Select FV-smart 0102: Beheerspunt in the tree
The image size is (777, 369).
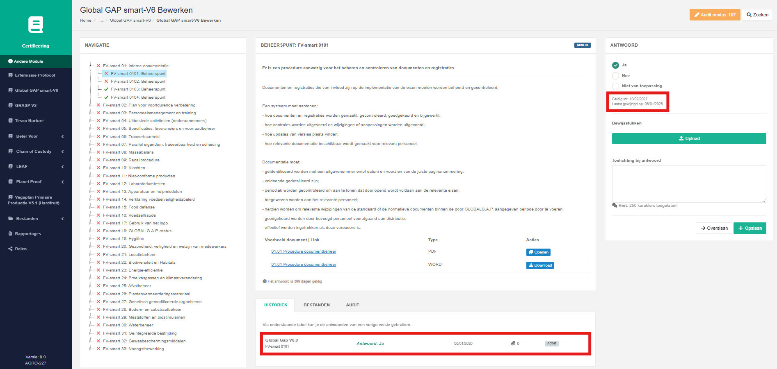point(138,81)
